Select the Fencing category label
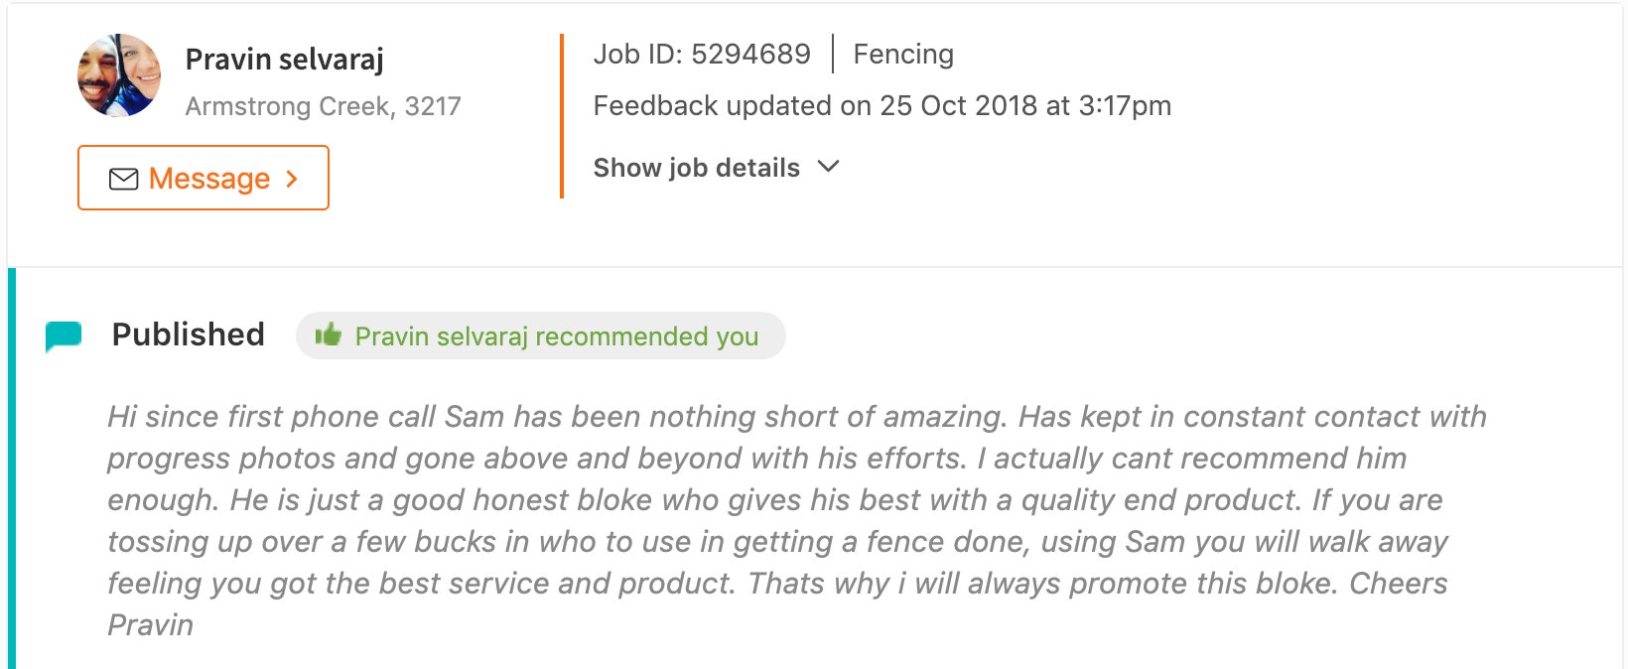This screenshot has width=1628, height=669. 903,55
